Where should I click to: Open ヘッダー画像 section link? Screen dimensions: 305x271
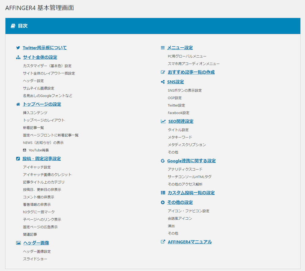coord(36,243)
